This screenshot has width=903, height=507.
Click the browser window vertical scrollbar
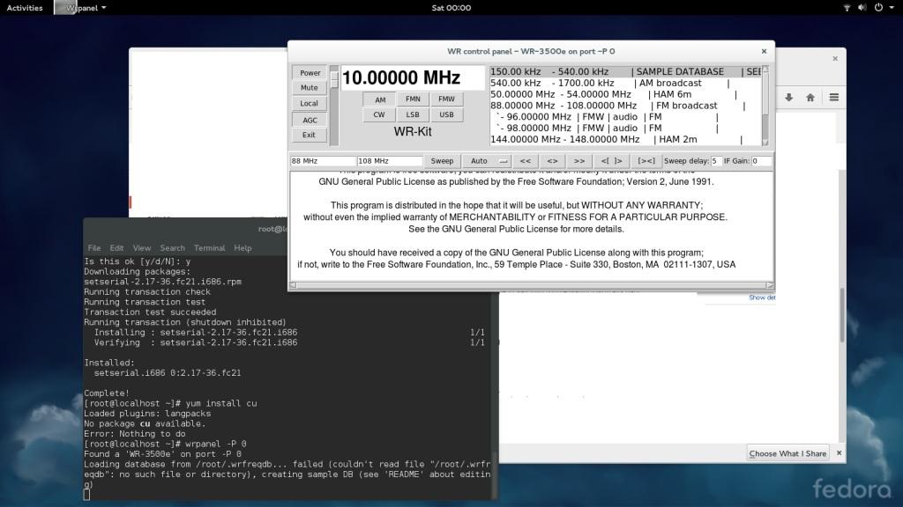(x=842, y=315)
